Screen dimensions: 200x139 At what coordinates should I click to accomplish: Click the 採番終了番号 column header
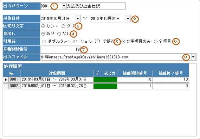[x=171, y=73]
